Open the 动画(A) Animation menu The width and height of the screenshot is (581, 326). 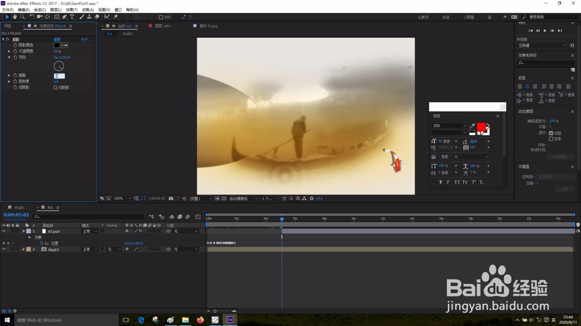(x=88, y=10)
